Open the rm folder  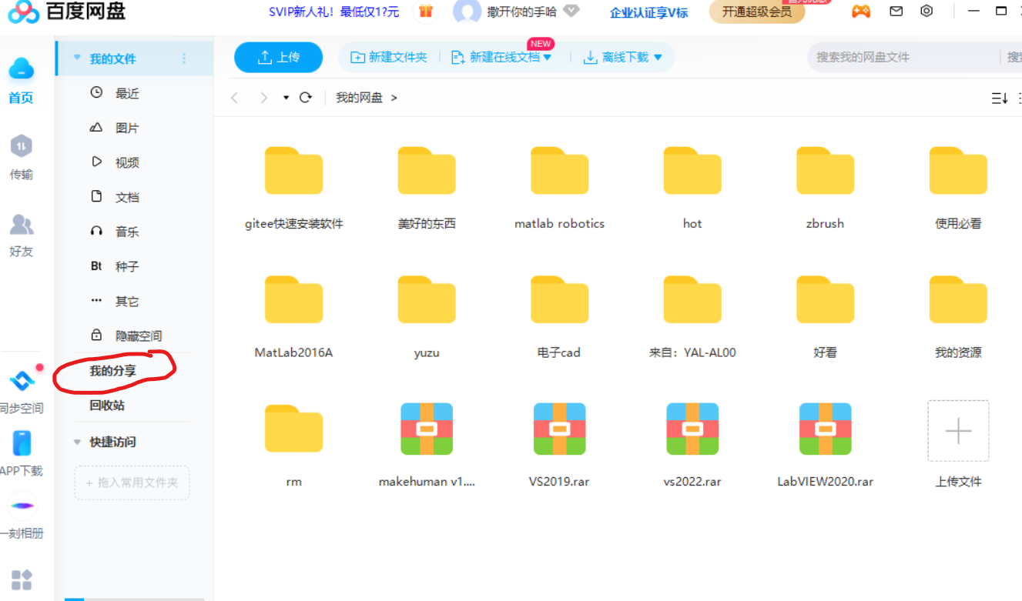pyautogui.click(x=293, y=429)
